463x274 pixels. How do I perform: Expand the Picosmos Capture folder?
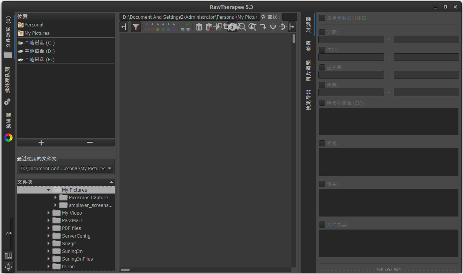tap(56, 198)
